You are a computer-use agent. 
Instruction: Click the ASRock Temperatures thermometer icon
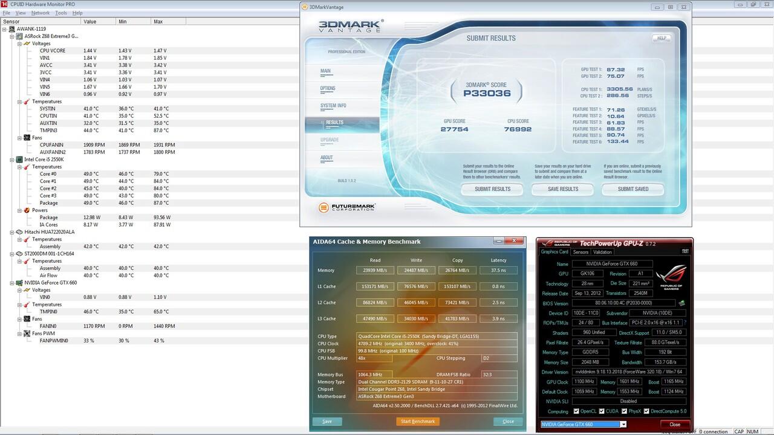pyautogui.click(x=27, y=101)
